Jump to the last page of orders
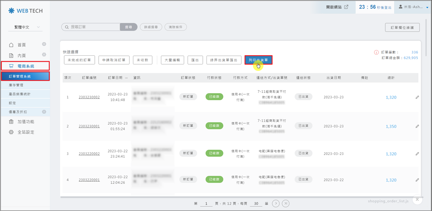 pyautogui.click(x=286, y=203)
